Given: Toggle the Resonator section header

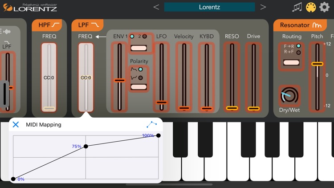Looking at the screenshot, I should 300,25.
